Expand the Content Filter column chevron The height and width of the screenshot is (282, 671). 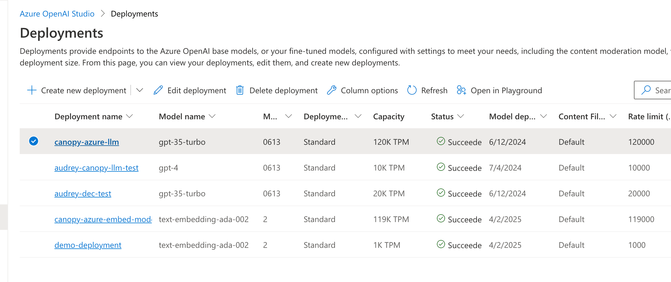pyautogui.click(x=613, y=116)
